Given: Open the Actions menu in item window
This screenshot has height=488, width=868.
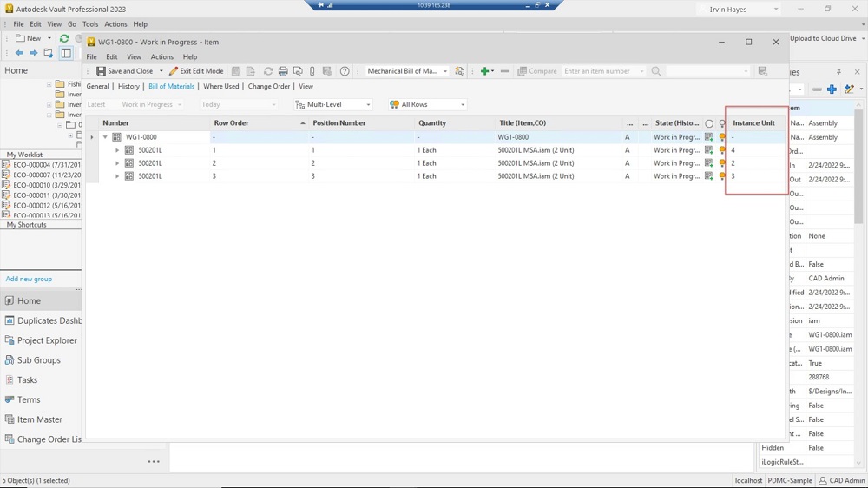Looking at the screenshot, I should [162, 57].
